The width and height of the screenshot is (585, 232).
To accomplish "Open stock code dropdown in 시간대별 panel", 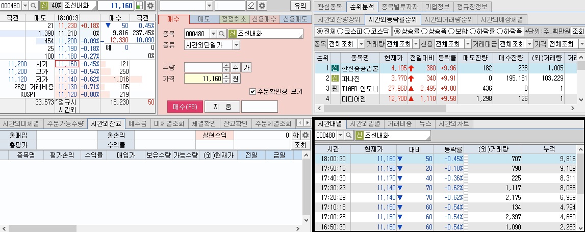I will point(340,135).
